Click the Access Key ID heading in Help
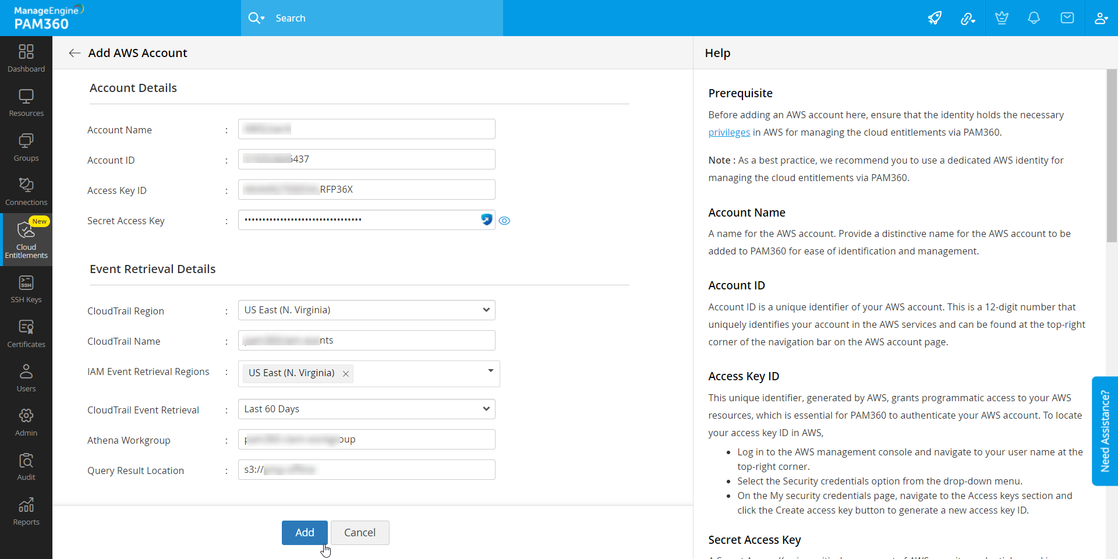 (744, 377)
